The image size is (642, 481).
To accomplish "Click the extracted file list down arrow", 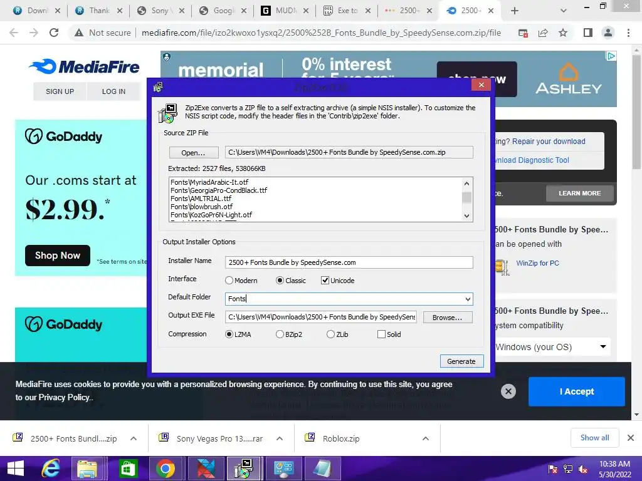I will click(x=466, y=216).
